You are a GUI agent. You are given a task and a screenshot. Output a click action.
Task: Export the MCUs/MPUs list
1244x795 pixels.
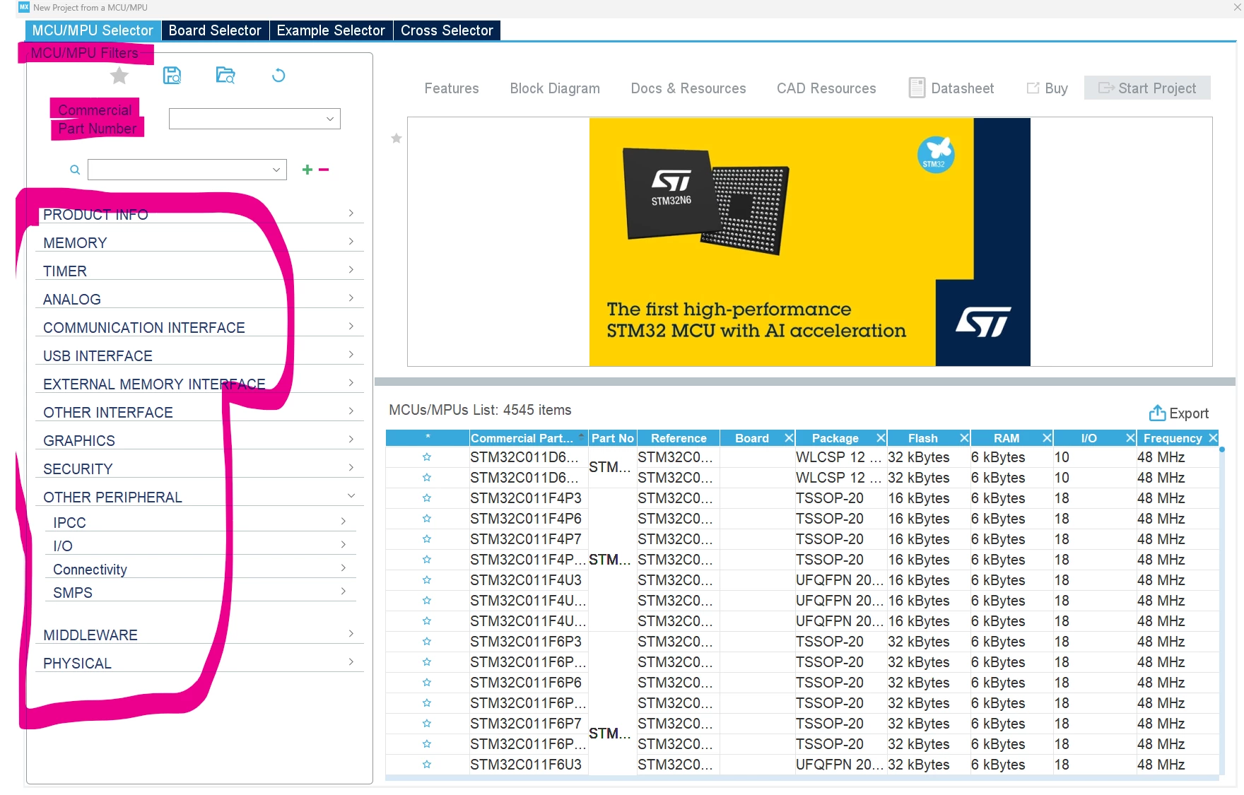pos(1178,413)
